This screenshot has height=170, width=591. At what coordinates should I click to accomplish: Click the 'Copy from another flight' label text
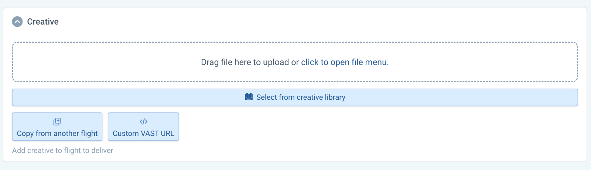tap(57, 134)
